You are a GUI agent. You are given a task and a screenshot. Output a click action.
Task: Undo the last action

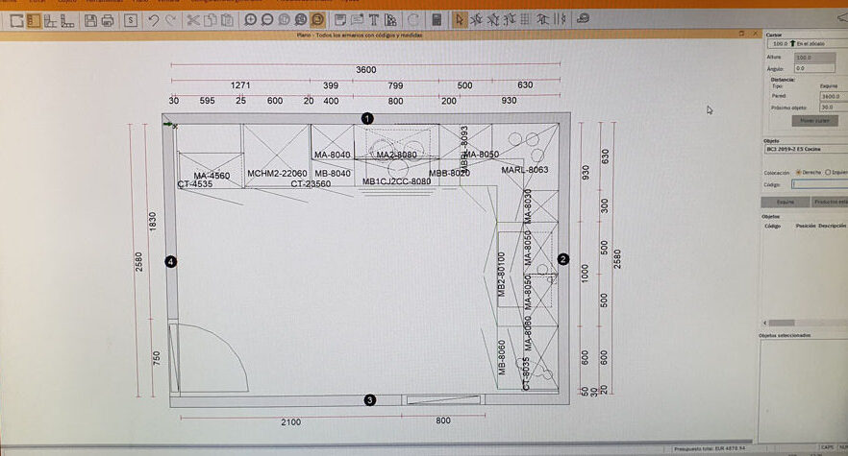point(154,20)
